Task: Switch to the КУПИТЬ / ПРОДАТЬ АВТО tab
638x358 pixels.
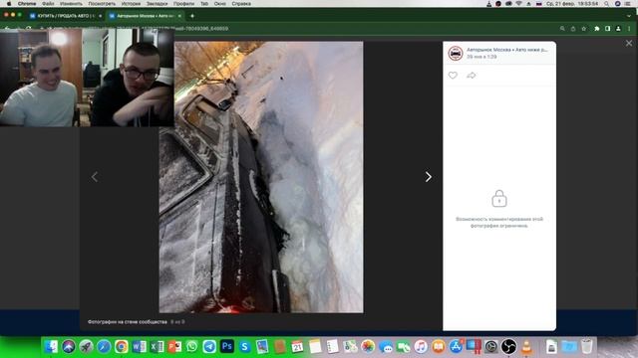Action: (x=65, y=16)
